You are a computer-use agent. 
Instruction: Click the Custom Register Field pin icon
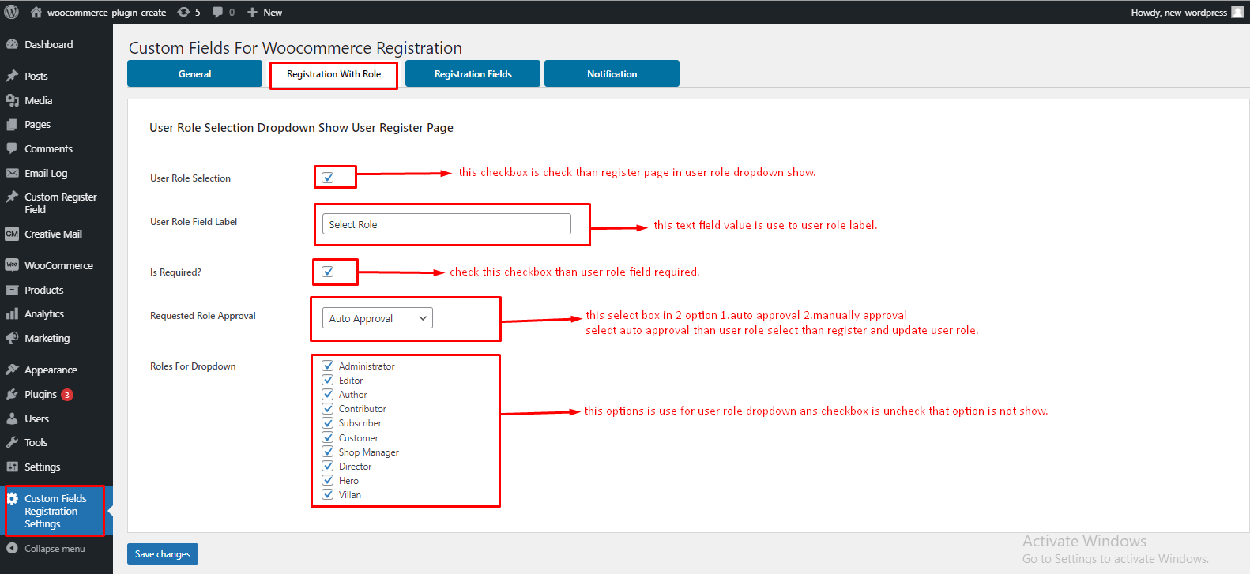12,197
